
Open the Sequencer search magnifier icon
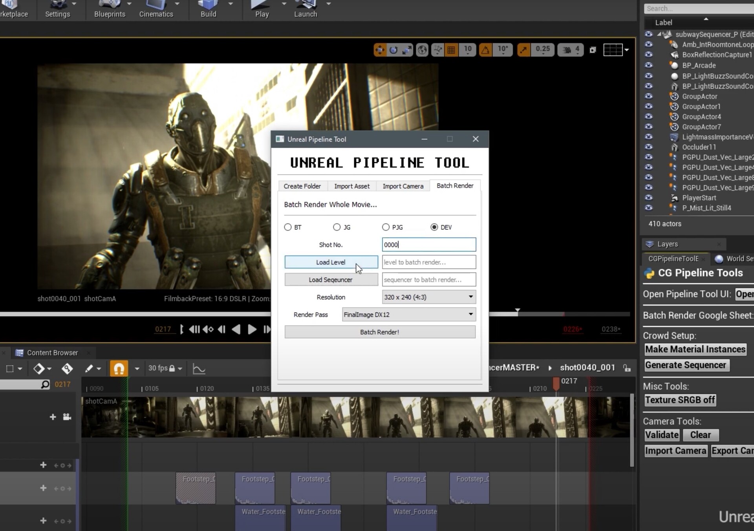coord(45,384)
